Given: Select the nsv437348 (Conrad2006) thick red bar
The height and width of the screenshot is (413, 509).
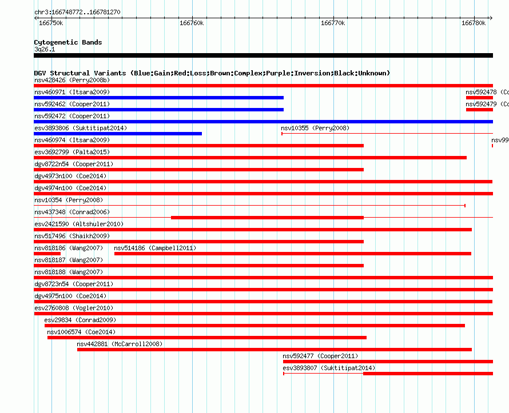Looking at the screenshot, I should [267, 218].
